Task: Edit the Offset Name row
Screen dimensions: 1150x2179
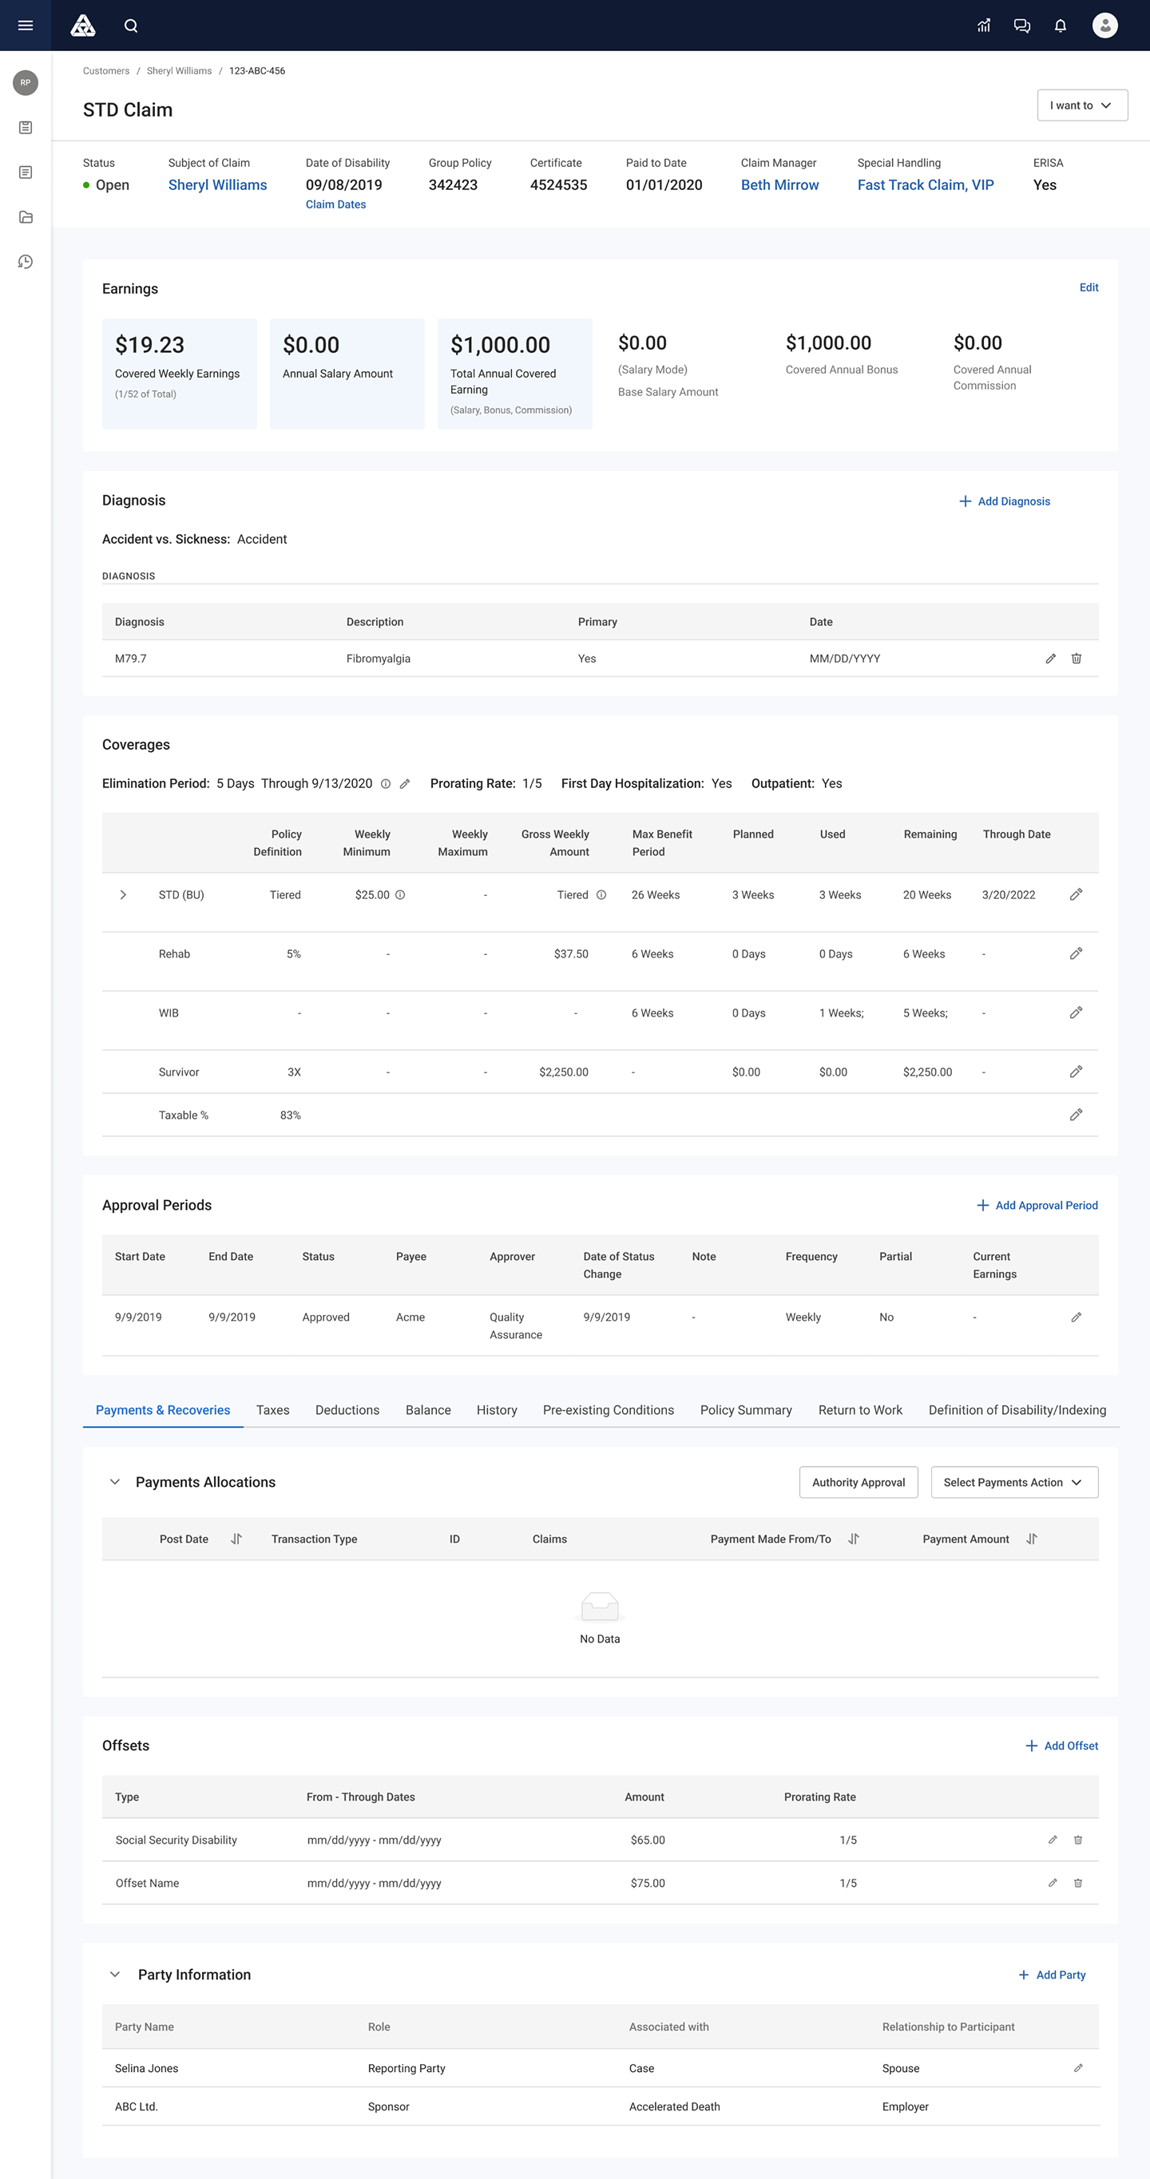Action: [1052, 1883]
